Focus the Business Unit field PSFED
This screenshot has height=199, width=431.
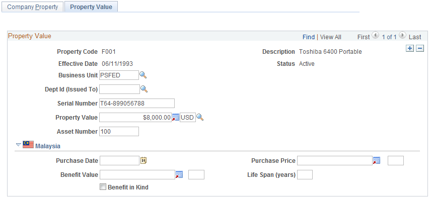pyautogui.click(x=119, y=75)
